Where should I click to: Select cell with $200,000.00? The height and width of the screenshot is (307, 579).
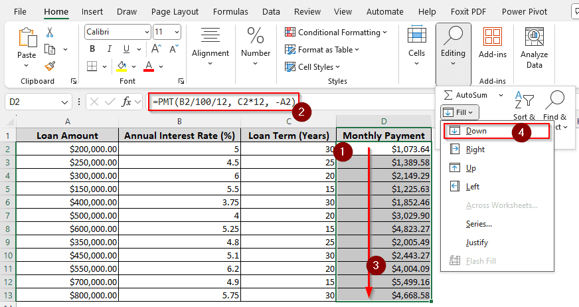[67, 149]
